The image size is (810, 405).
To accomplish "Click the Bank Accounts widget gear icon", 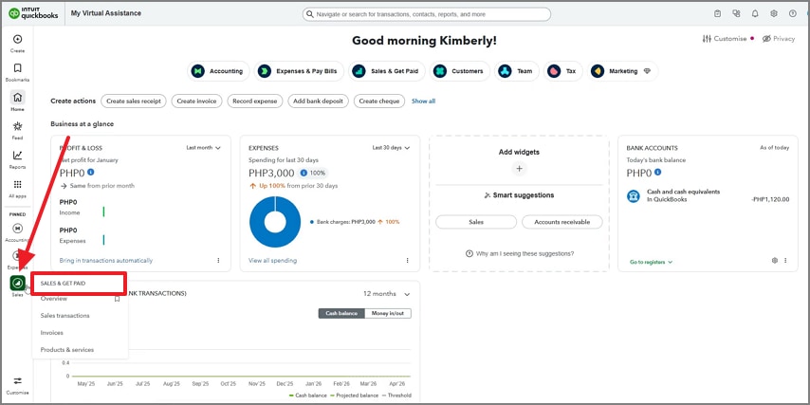I will pos(774,260).
